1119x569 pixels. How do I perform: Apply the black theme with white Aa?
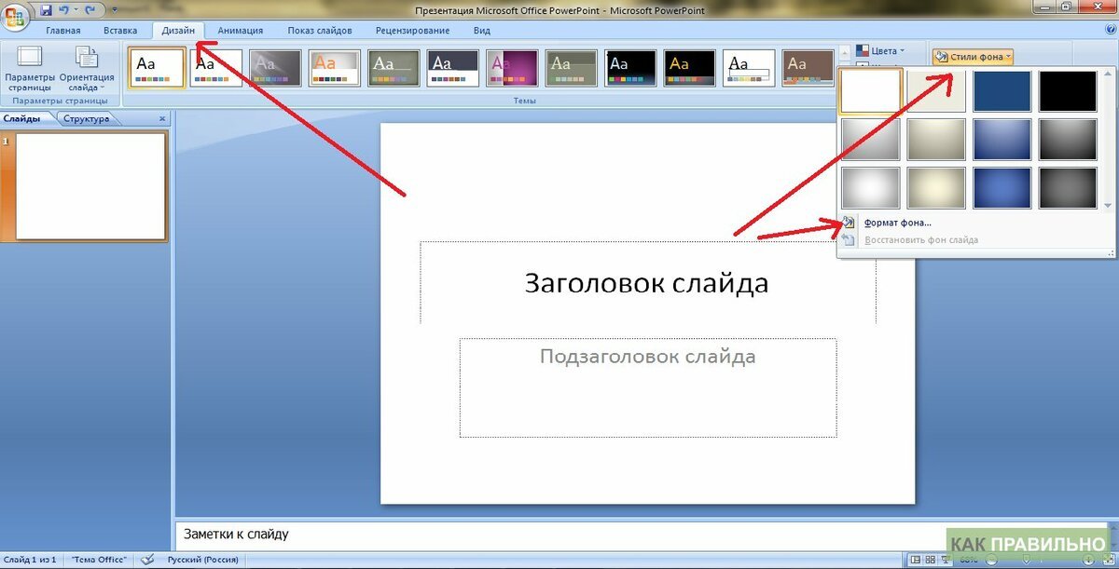(630, 68)
